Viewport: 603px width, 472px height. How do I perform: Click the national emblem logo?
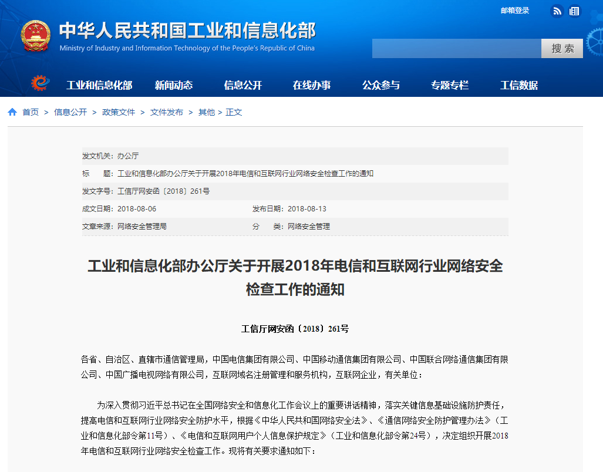coord(35,36)
